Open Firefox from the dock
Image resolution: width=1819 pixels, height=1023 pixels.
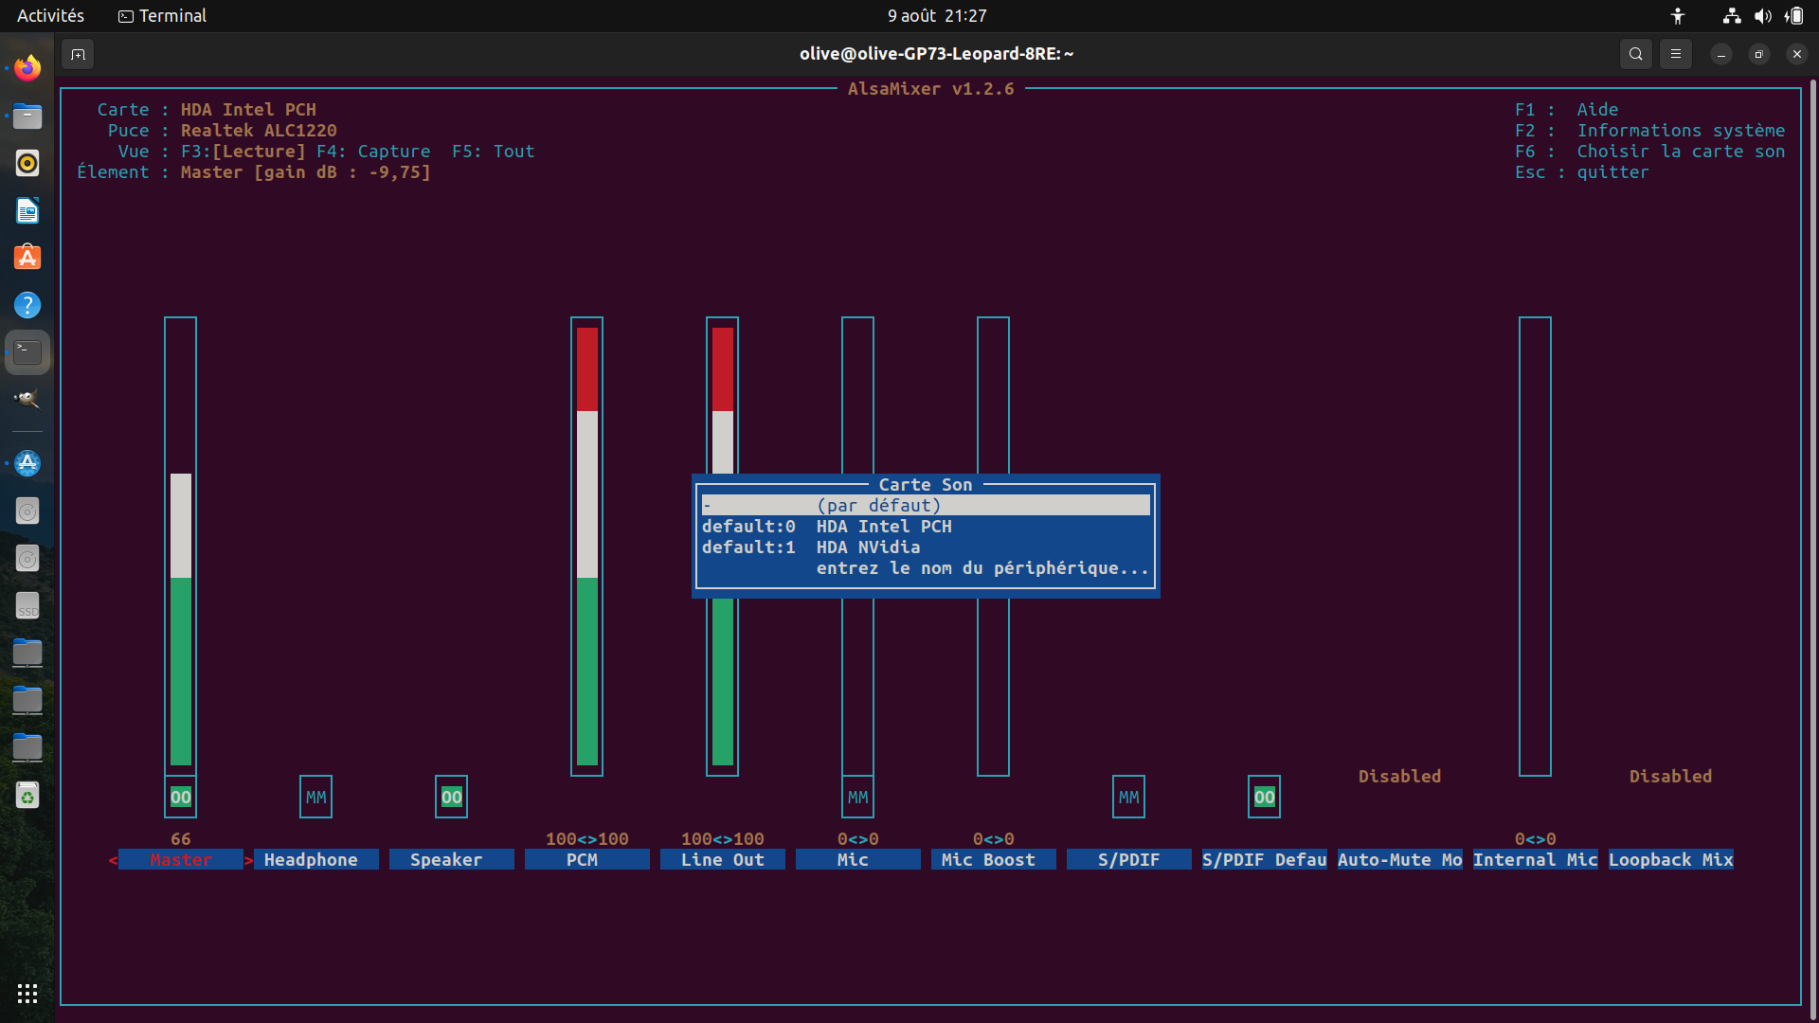(27, 68)
